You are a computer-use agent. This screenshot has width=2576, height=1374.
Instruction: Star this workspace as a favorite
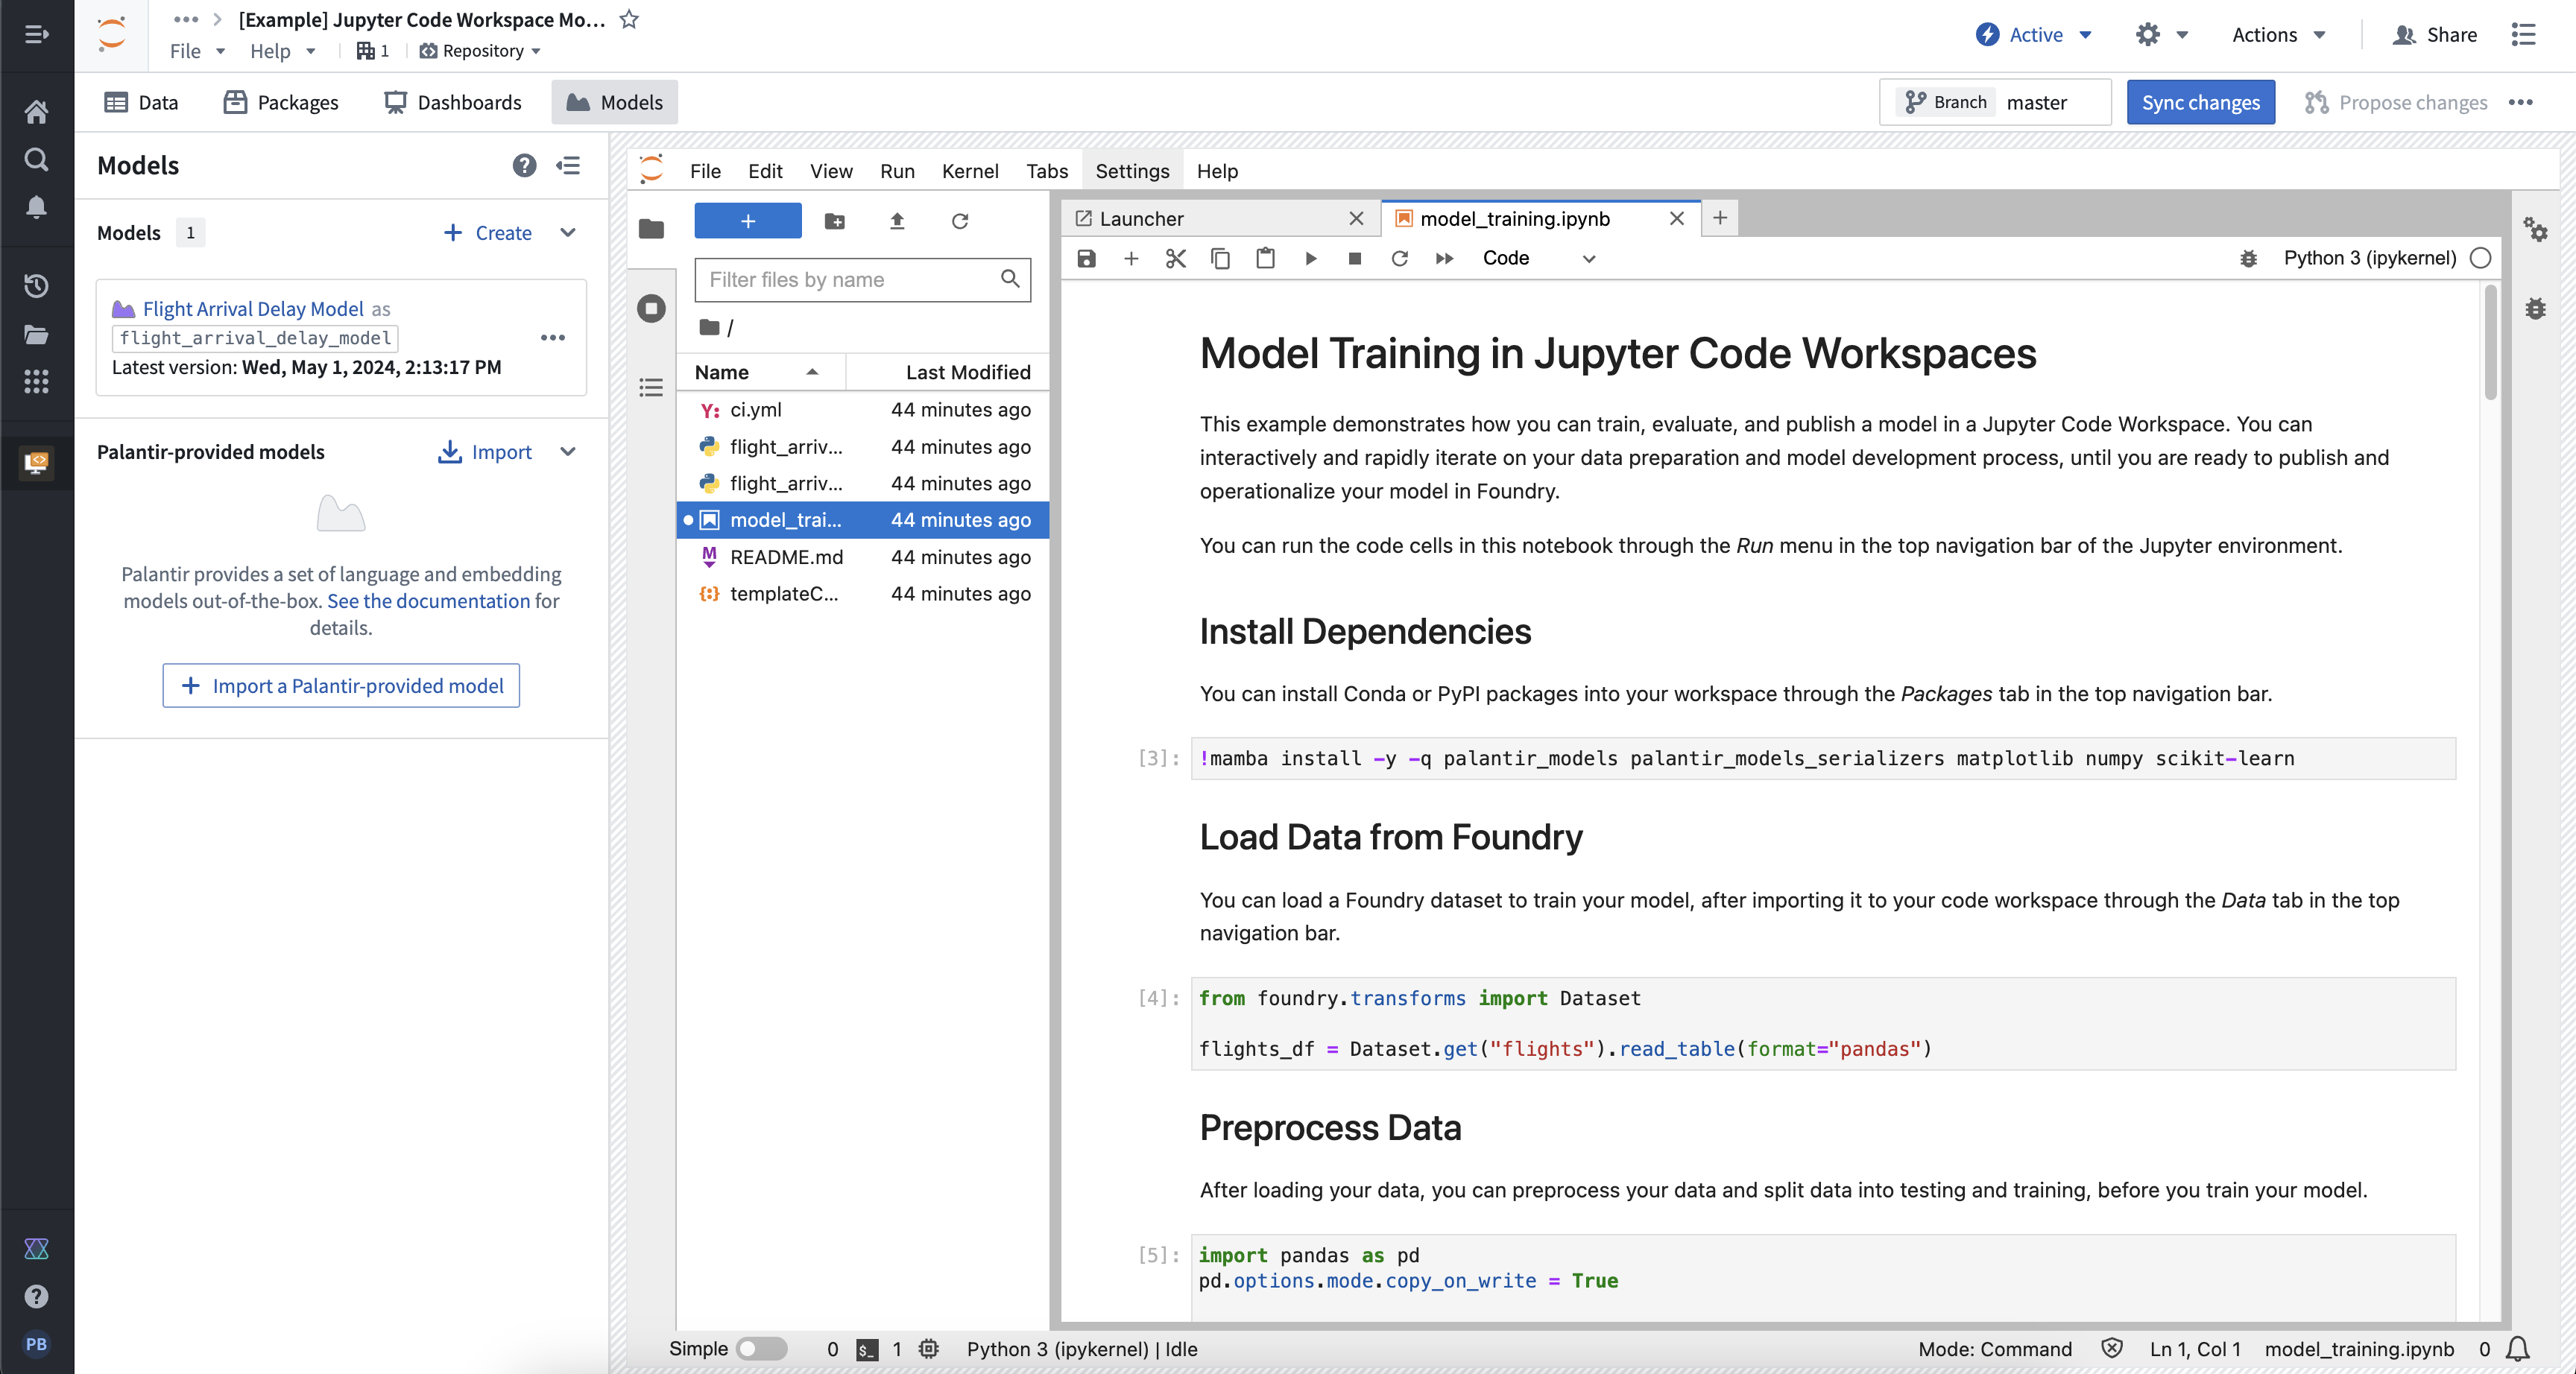[629, 19]
